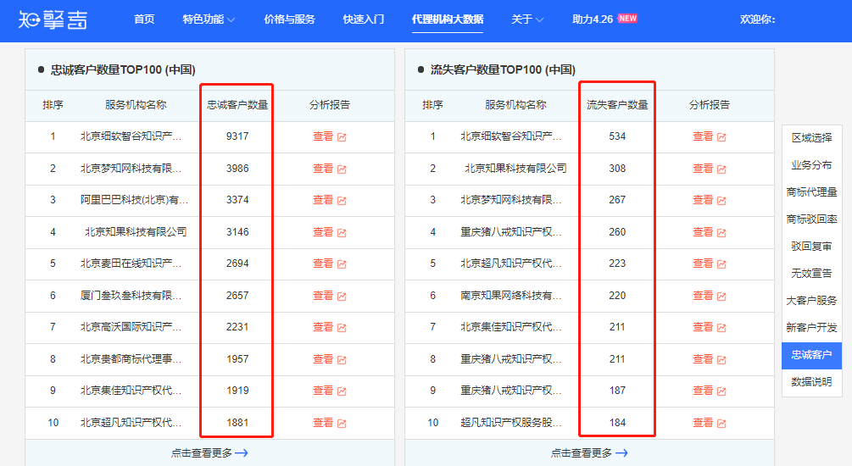Viewport: 852px width, 466px height.
Task: Open report icon for loyal rank 8 (1957)
Action: (x=342, y=359)
